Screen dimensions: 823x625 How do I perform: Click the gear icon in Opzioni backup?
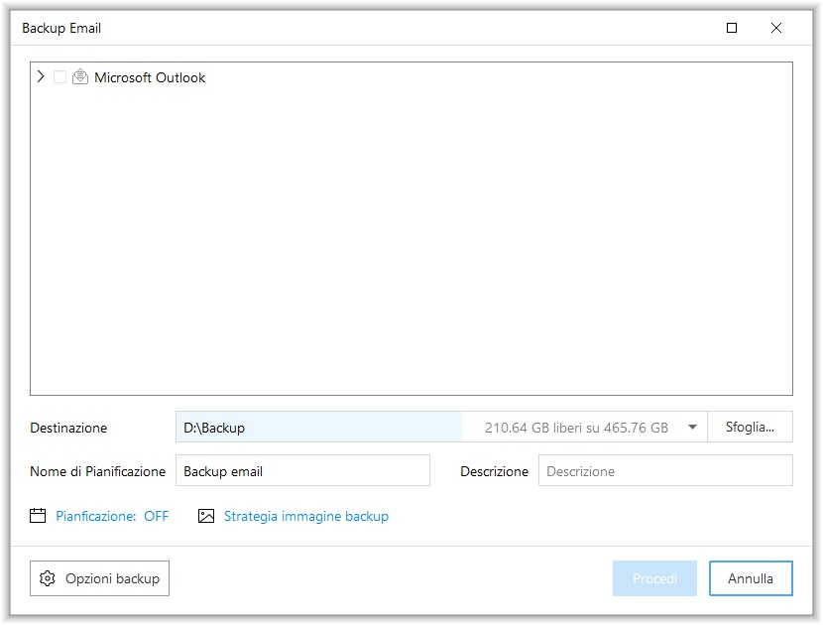click(48, 578)
